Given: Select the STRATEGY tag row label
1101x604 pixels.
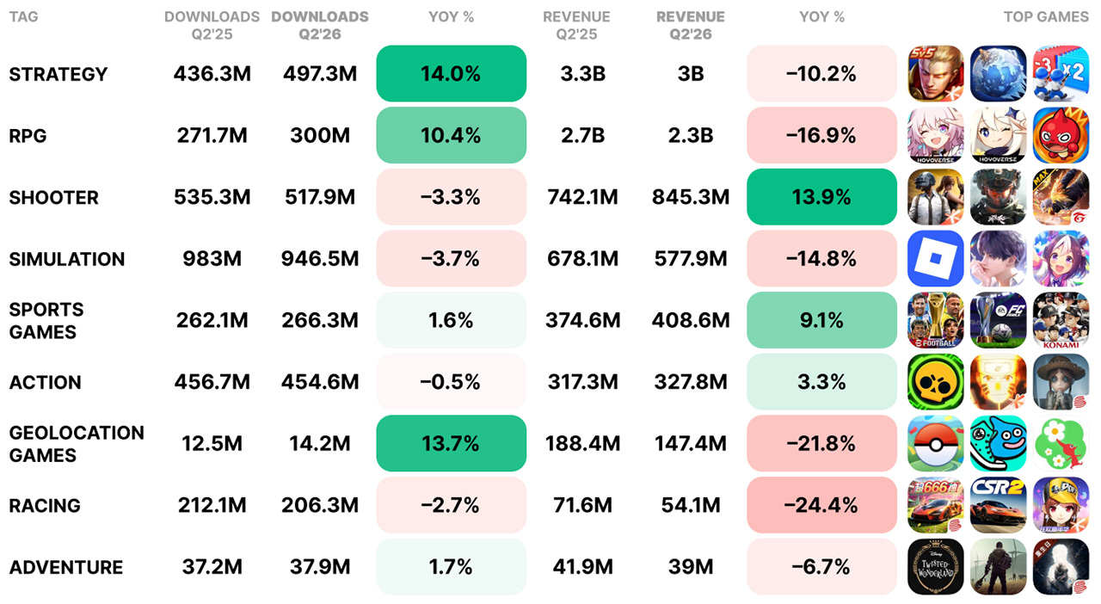Looking at the screenshot, I should [x=58, y=74].
